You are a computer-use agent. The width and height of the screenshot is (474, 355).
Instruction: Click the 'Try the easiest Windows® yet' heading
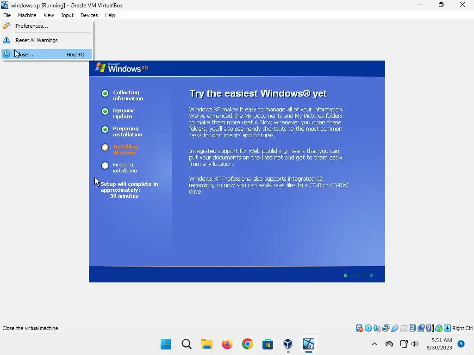click(258, 93)
